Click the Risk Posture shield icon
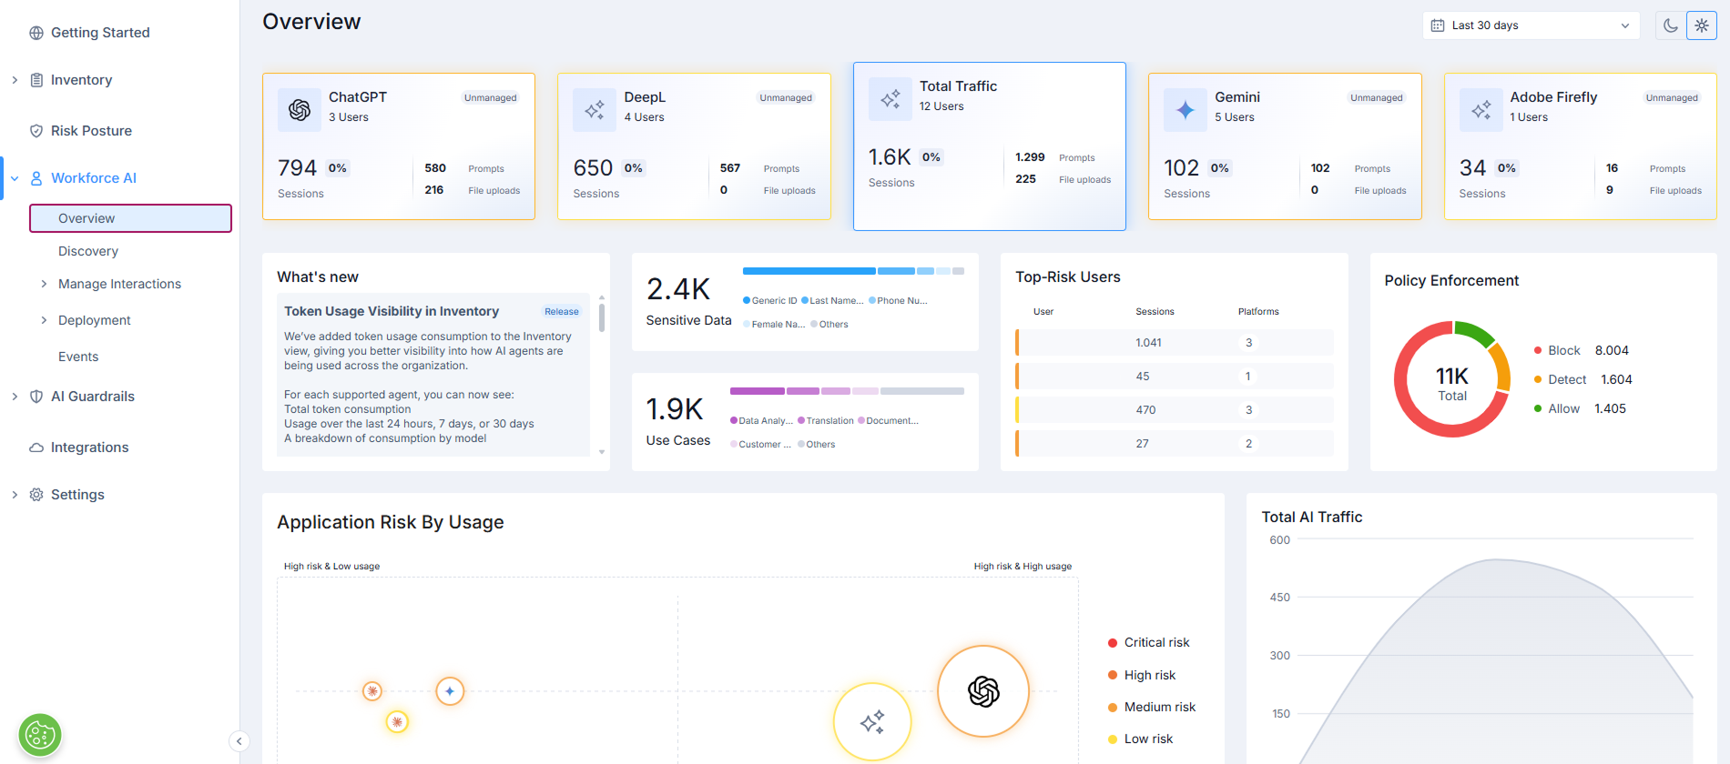The width and height of the screenshot is (1730, 764). [x=36, y=131]
